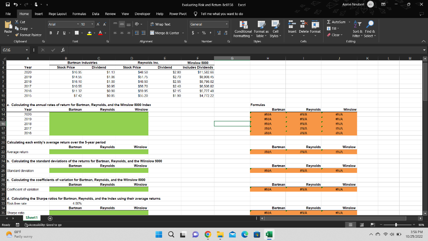This screenshot has width=428, height=241.
Task: Expand Merge & Center dropdown arrow
Action: (183, 33)
